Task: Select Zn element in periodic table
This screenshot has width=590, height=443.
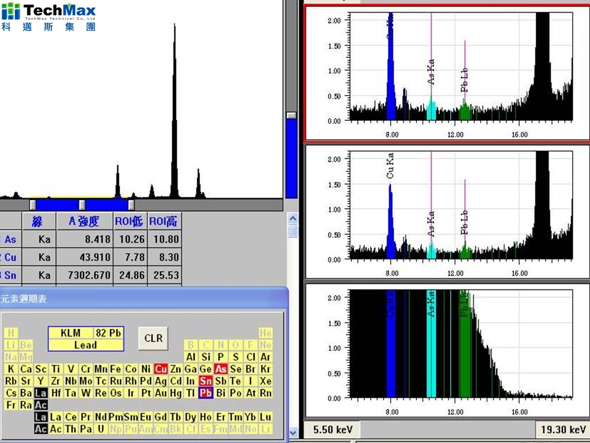Action: [x=176, y=369]
